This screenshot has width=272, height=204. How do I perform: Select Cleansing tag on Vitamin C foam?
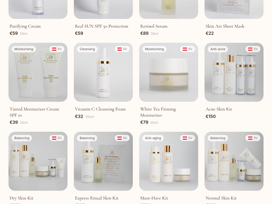pyautogui.click(x=87, y=49)
